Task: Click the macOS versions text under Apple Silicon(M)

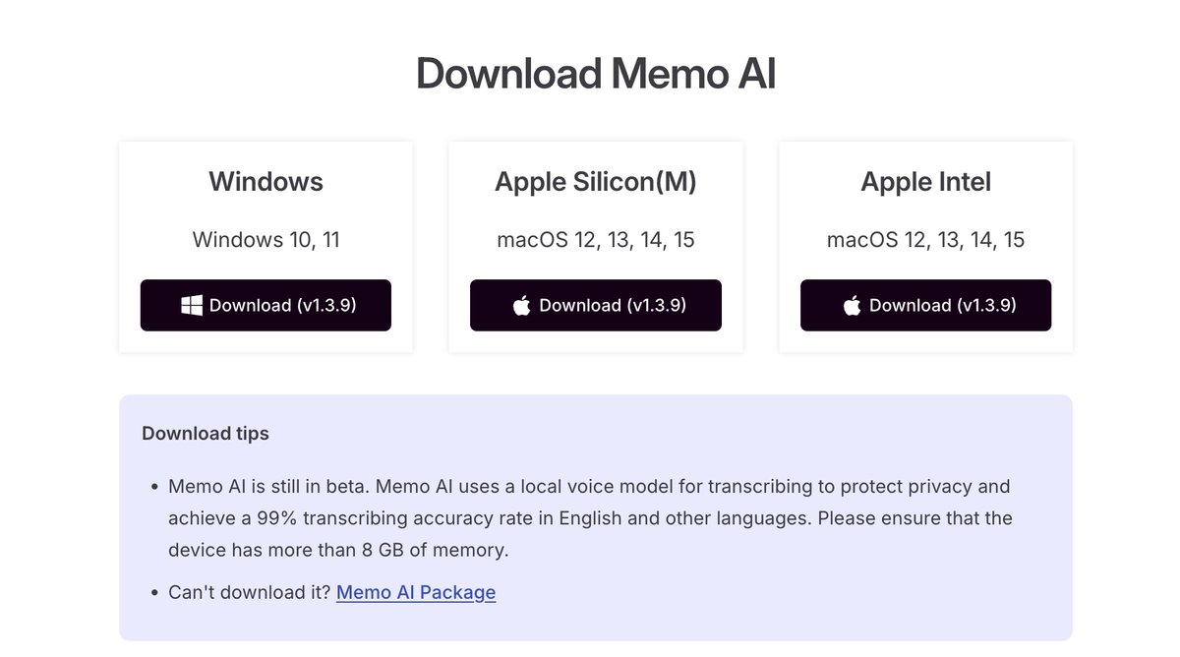Action: (596, 239)
